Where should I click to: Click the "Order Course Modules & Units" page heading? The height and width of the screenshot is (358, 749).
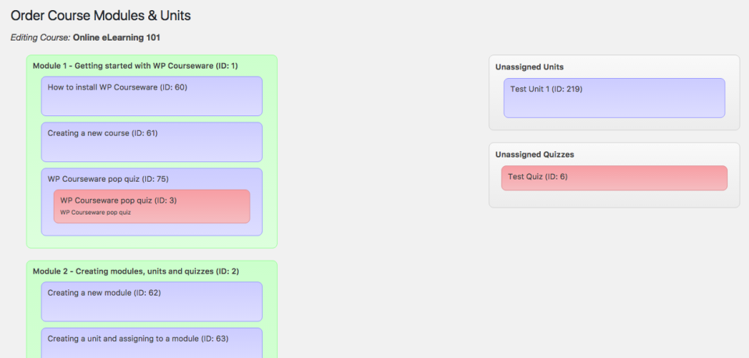[x=101, y=15]
